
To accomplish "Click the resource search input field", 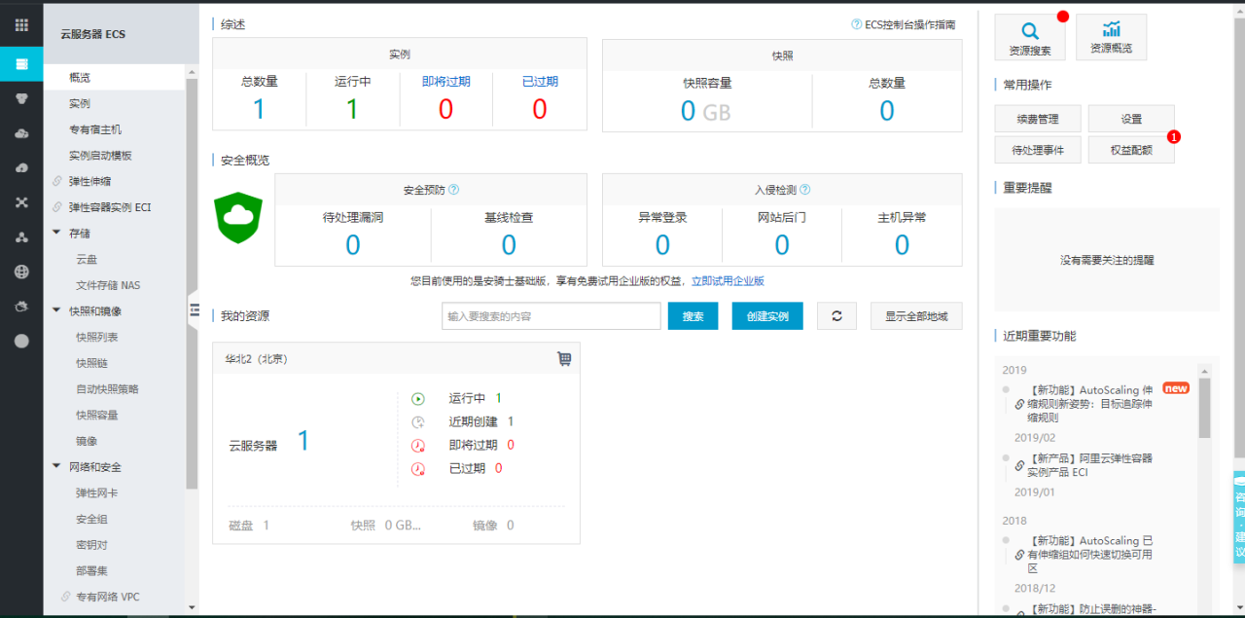I will [x=551, y=316].
